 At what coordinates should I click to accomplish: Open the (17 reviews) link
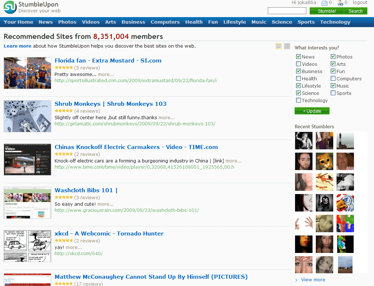coord(88,283)
